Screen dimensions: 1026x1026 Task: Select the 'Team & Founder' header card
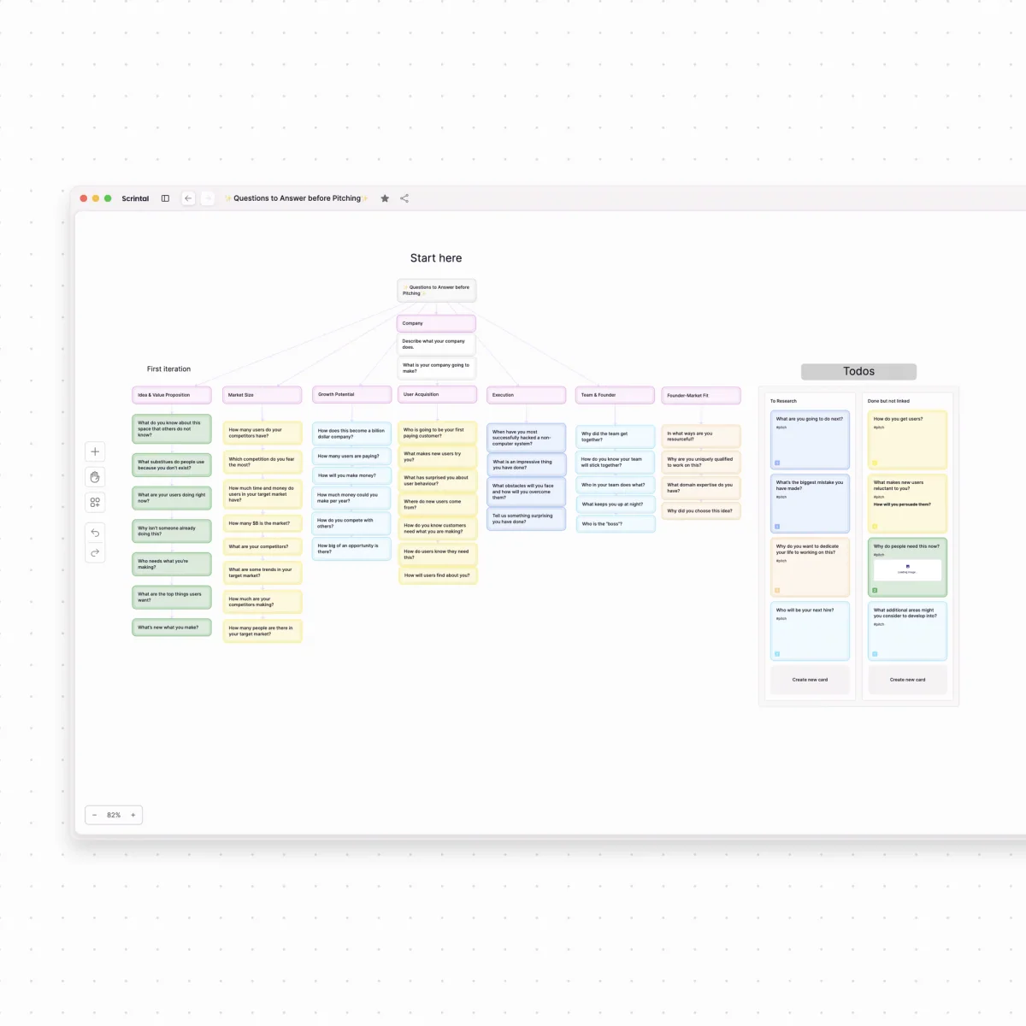click(x=615, y=395)
